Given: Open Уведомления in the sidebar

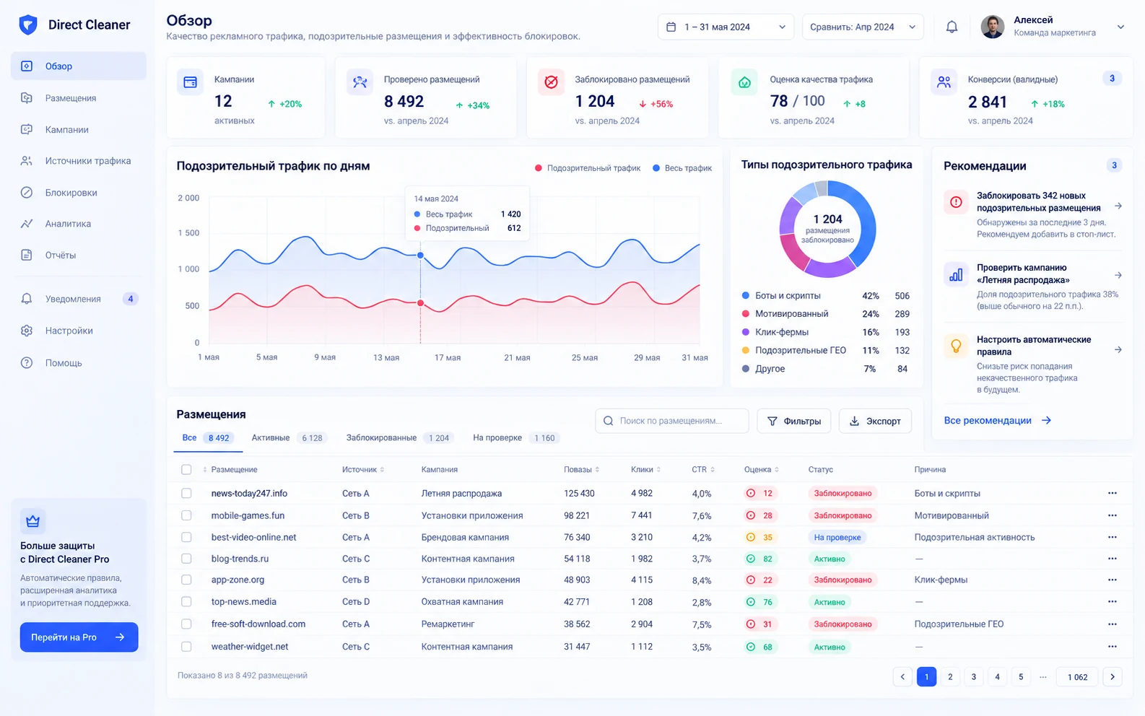Looking at the screenshot, I should [79, 299].
